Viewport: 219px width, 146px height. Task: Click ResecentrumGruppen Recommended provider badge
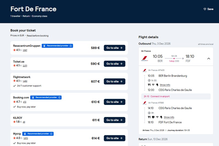pyautogui.click(x=57, y=46)
